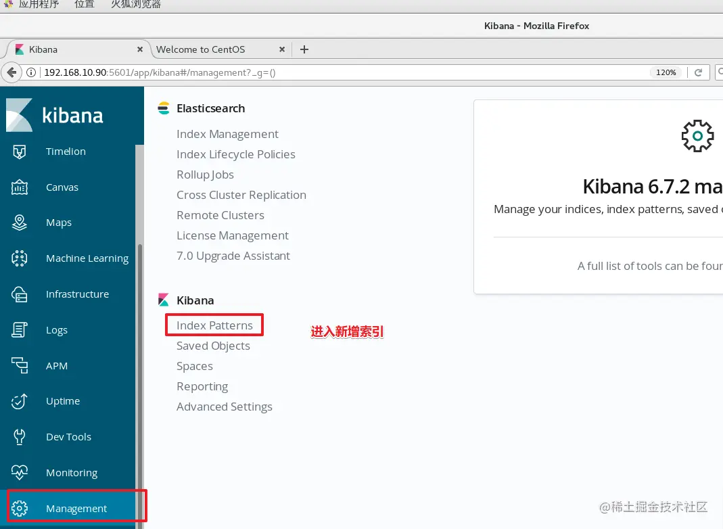This screenshot has height=529, width=723.
Task: Select Infrastructure label in sidebar
Action: pos(77,294)
